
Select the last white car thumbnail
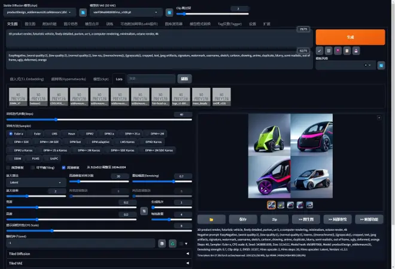[309, 205]
